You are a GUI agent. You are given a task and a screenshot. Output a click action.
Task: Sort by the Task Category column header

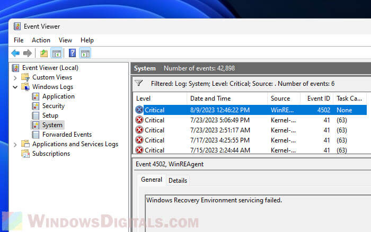[x=350, y=99]
